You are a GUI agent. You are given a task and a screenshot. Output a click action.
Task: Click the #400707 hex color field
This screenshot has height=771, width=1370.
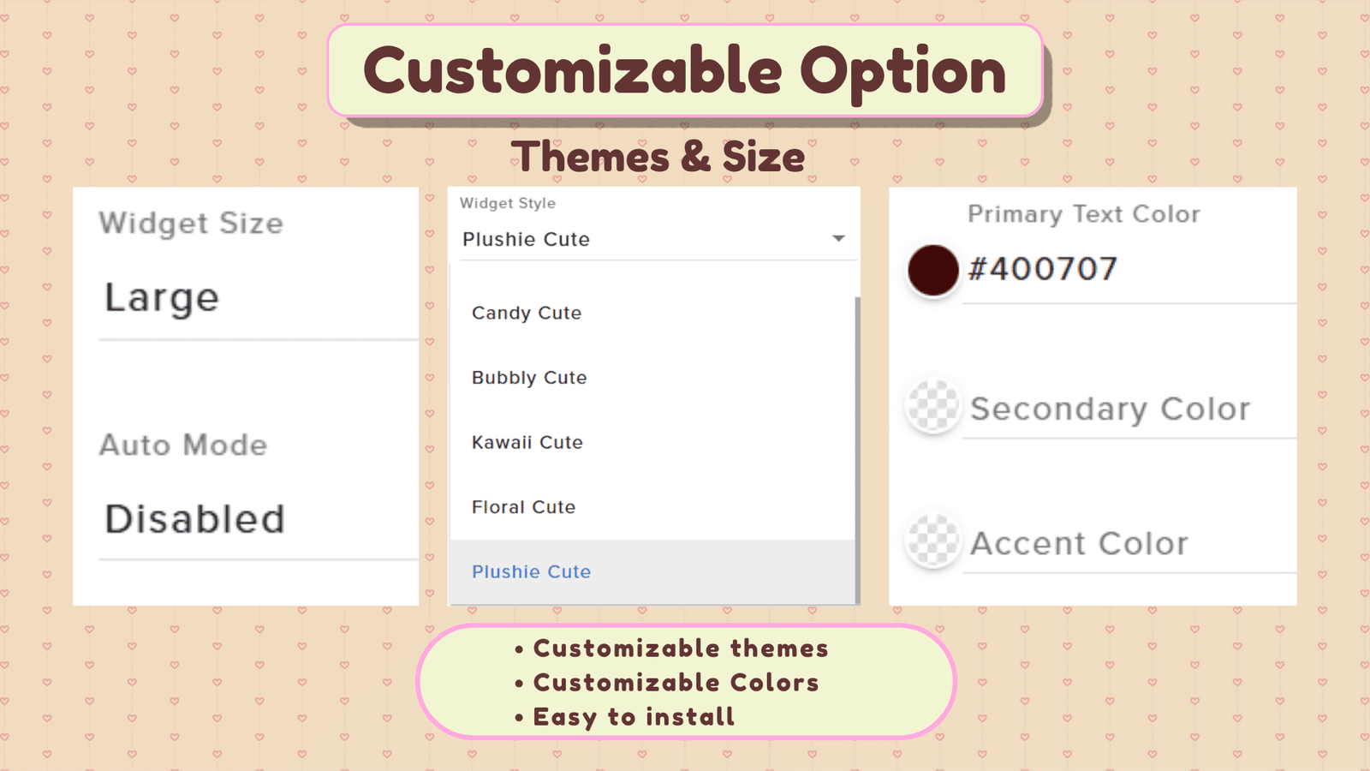[x=1129, y=271]
